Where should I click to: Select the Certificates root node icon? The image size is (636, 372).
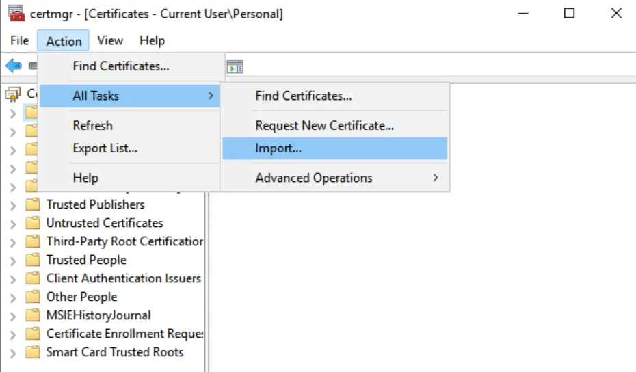coord(12,94)
